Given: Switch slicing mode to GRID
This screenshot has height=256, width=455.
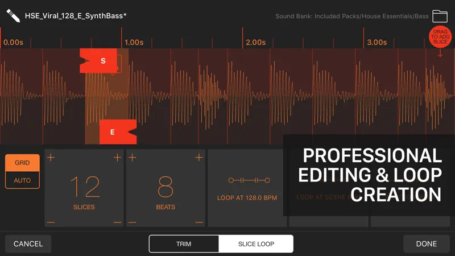Looking at the screenshot, I should (x=22, y=163).
